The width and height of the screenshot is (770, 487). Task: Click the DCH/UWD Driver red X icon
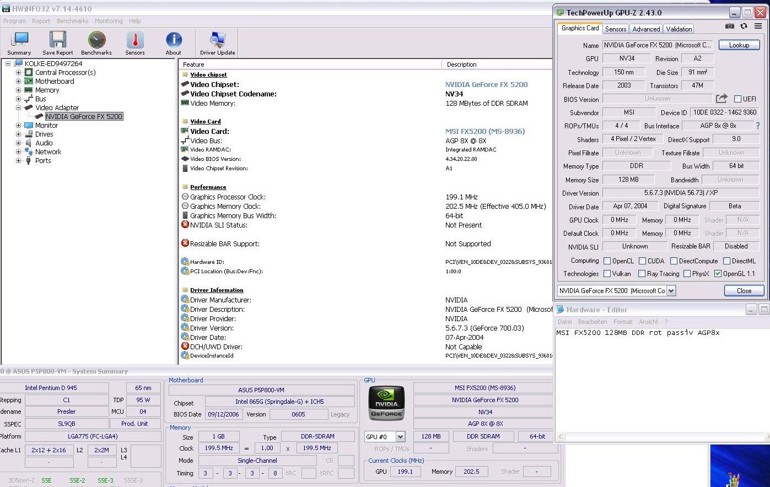(185, 347)
